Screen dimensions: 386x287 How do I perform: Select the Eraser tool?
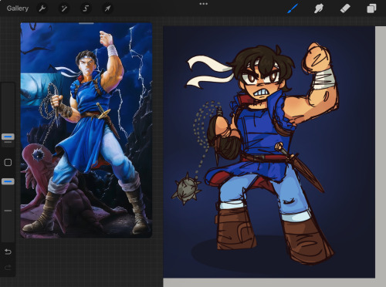coord(345,8)
